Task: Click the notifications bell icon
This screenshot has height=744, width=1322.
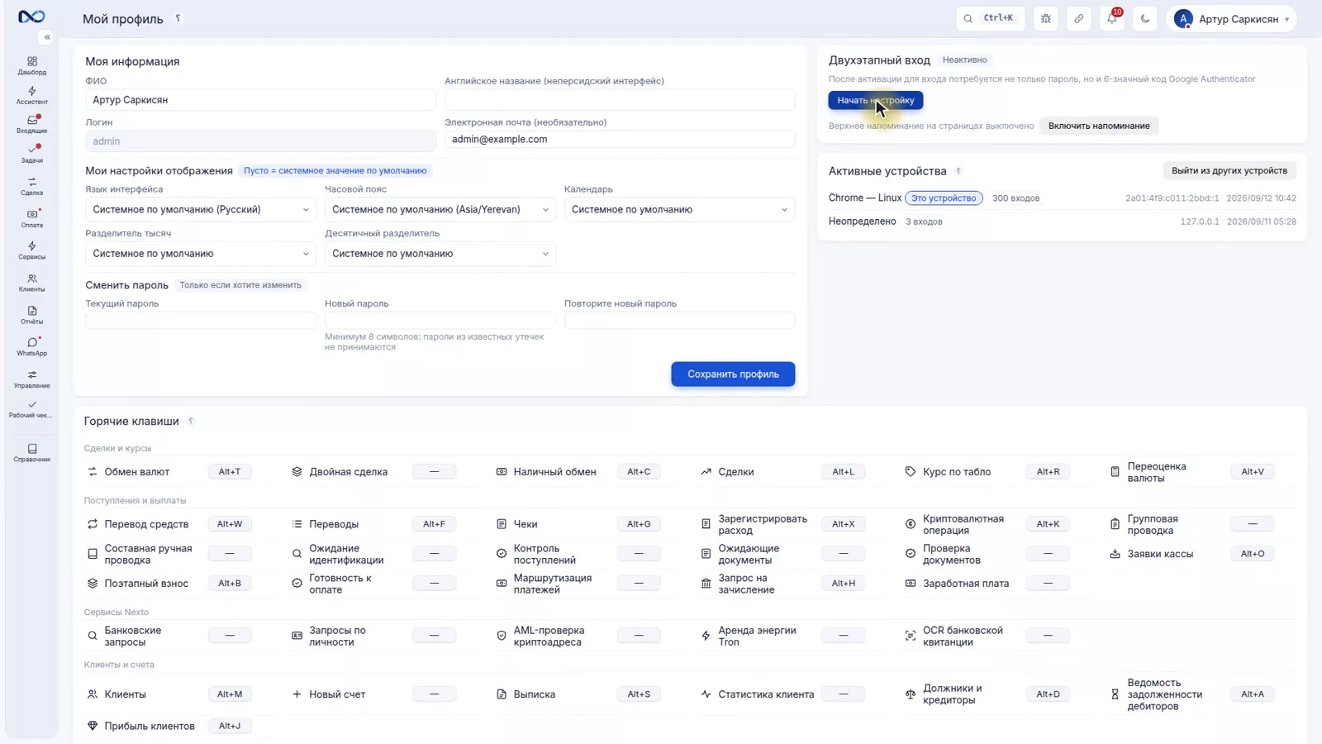Action: pyautogui.click(x=1112, y=18)
